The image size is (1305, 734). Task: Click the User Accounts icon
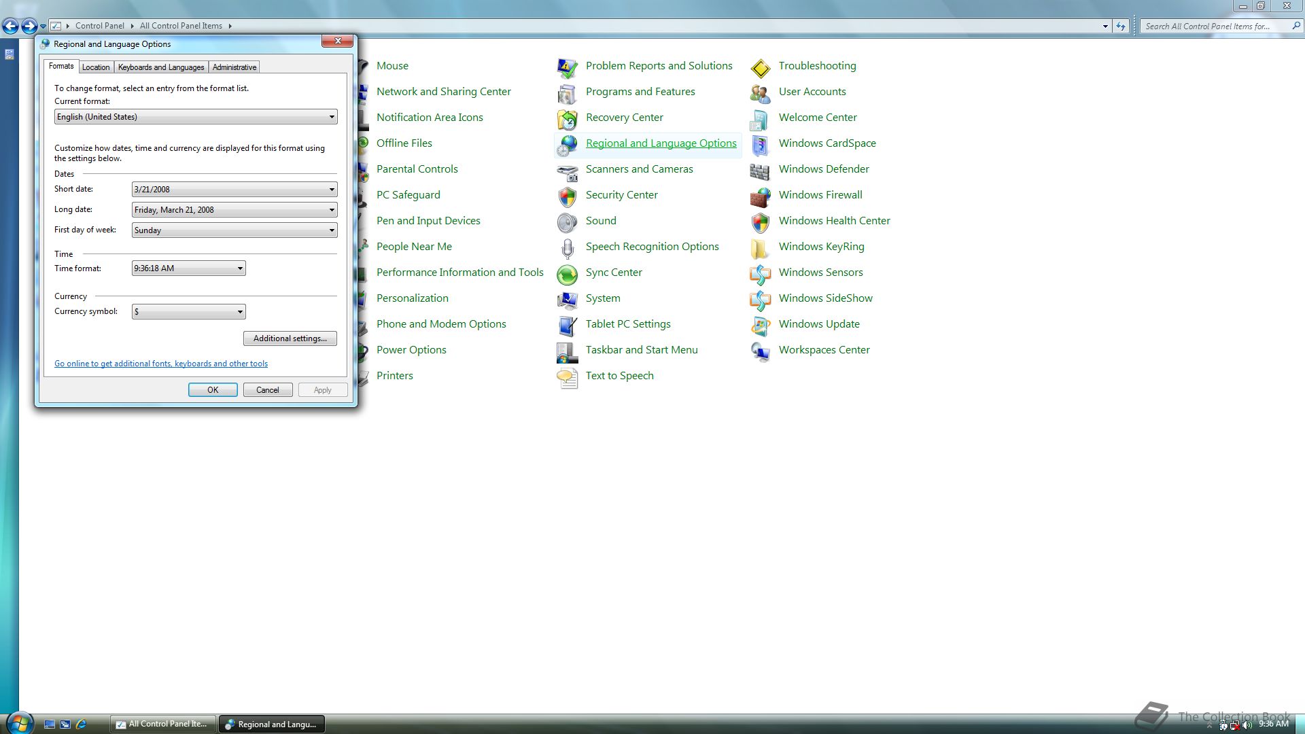click(760, 93)
